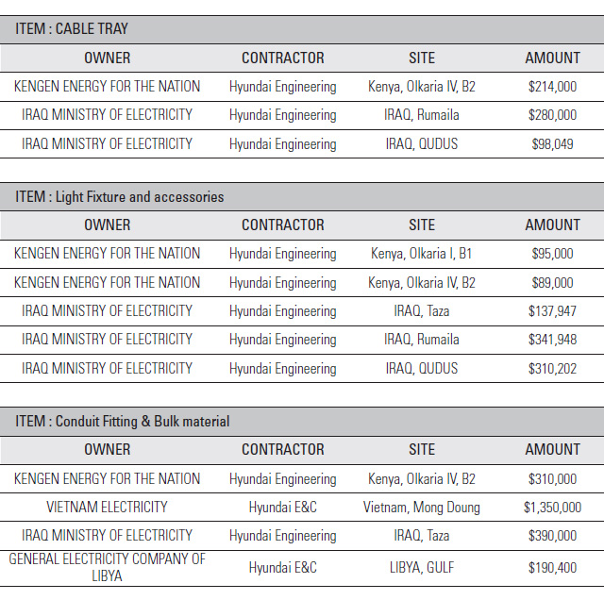Select the Kenya, Olkaria I, B1 site cell
604x600 pixels.
point(422,254)
